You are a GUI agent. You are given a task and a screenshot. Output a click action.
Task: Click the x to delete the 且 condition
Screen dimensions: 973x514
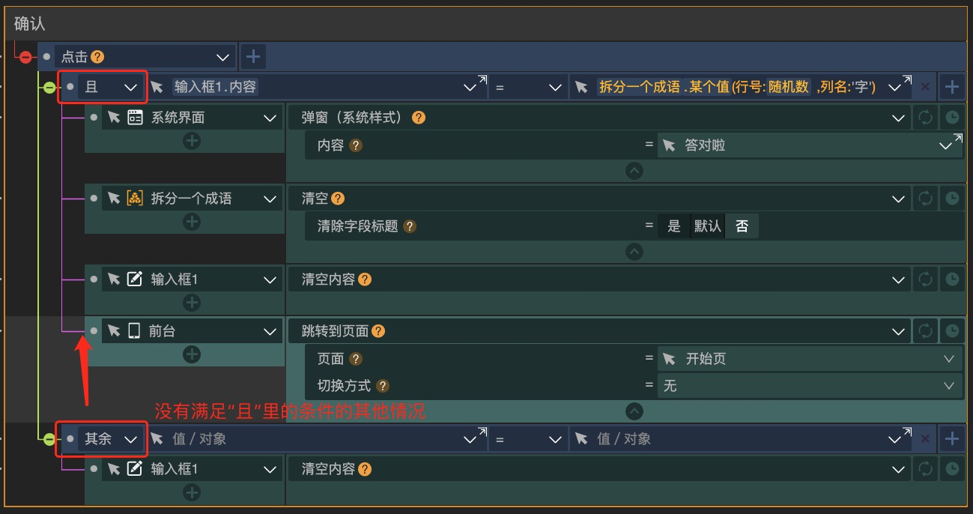[924, 86]
